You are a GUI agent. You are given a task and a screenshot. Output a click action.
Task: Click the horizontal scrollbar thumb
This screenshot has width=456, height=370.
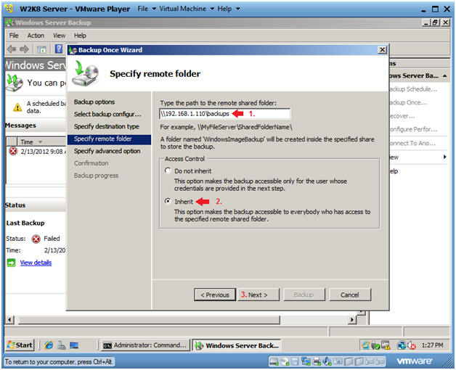pos(149,320)
